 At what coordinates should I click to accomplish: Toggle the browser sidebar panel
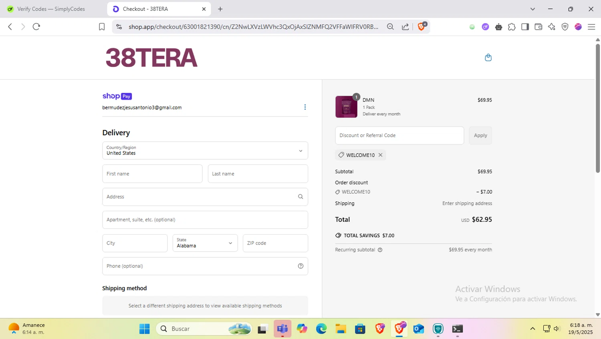pyautogui.click(x=525, y=27)
